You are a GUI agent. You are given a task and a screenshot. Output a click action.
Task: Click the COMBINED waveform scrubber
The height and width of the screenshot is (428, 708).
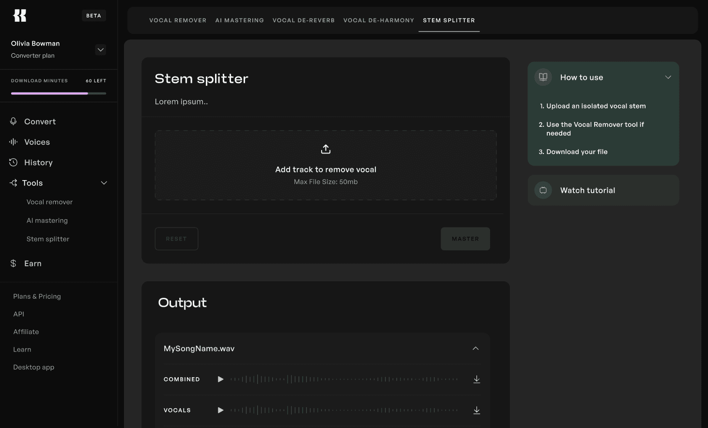(x=344, y=379)
